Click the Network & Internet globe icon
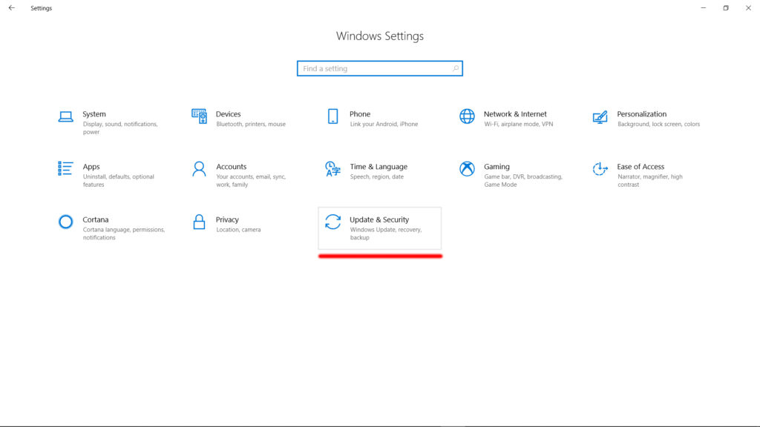Screen dimensions: 760x427 (x=468, y=116)
